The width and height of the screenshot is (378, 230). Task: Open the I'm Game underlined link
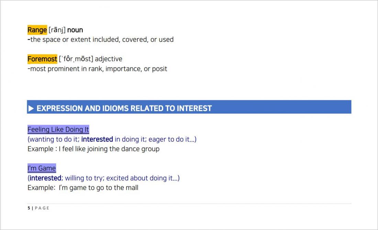tap(42, 168)
